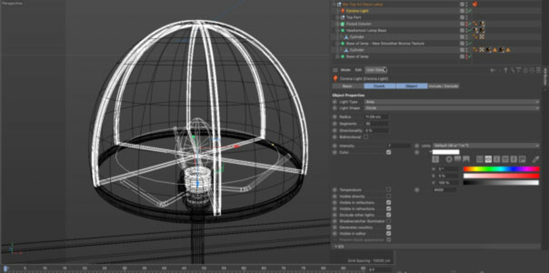Screen dimensions: 549x273
Task: Open the Edit menu in Attribute Manager
Action: pyautogui.click(x=358, y=70)
